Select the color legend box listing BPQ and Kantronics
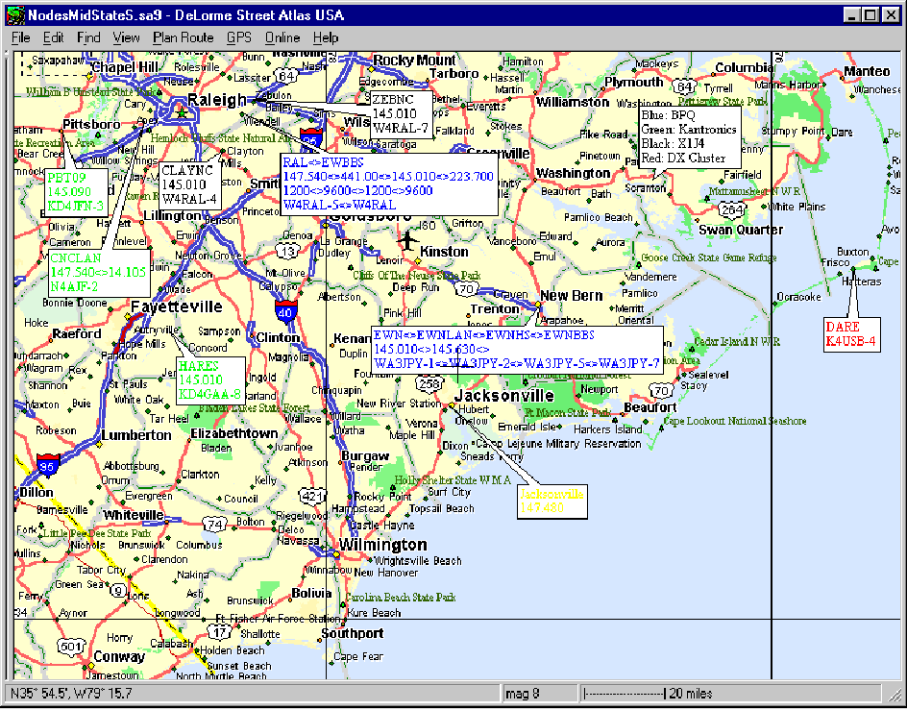Image resolution: width=907 pixels, height=710 pixels. [x=690, y=137]
